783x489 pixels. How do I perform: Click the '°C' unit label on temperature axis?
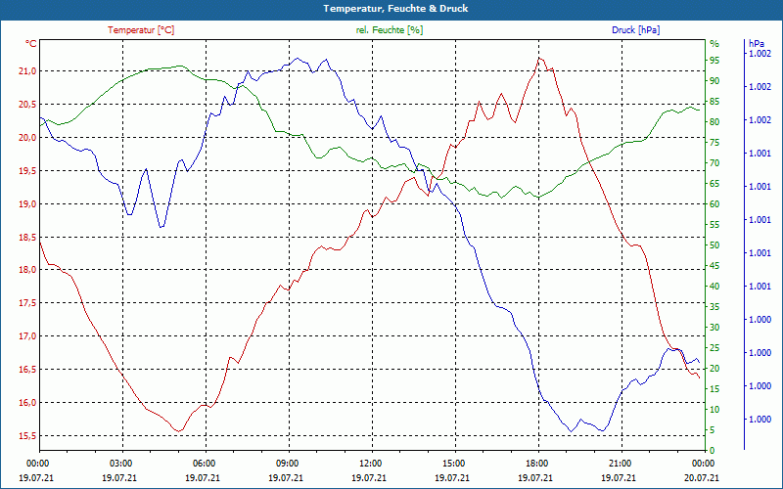(x=31, y=44)
